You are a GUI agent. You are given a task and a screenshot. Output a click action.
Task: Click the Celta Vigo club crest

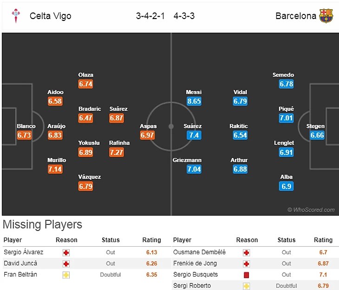pos(16,16)
